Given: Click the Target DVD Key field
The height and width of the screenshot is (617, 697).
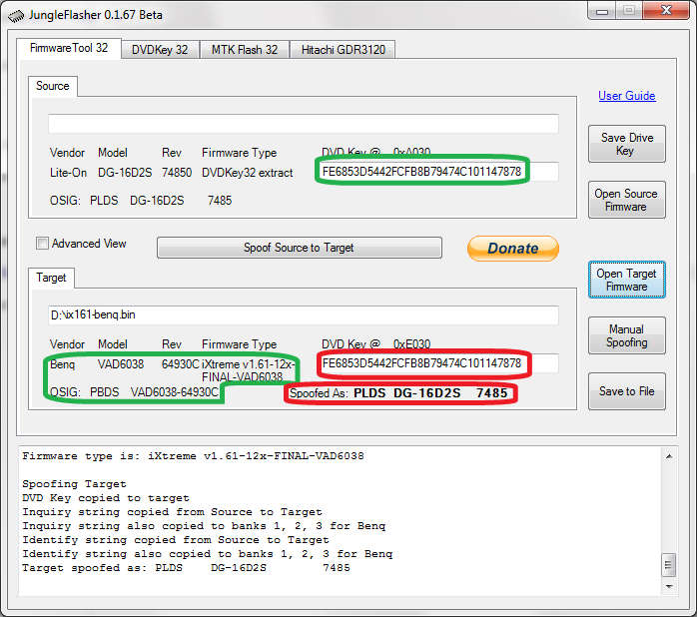Looking at the screenshot, I should (437, 363).
